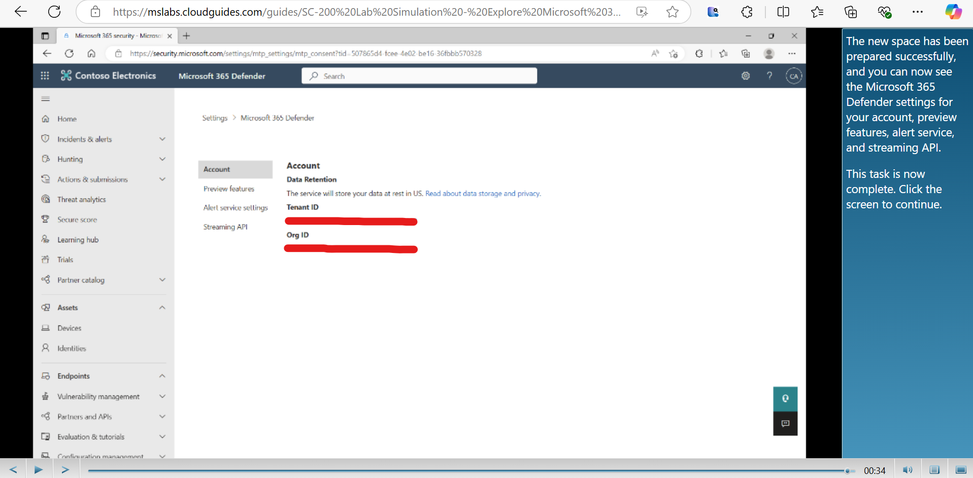Refresh the outer Edge browser page
The image size is (973, 478).
(x=54, y=12)
